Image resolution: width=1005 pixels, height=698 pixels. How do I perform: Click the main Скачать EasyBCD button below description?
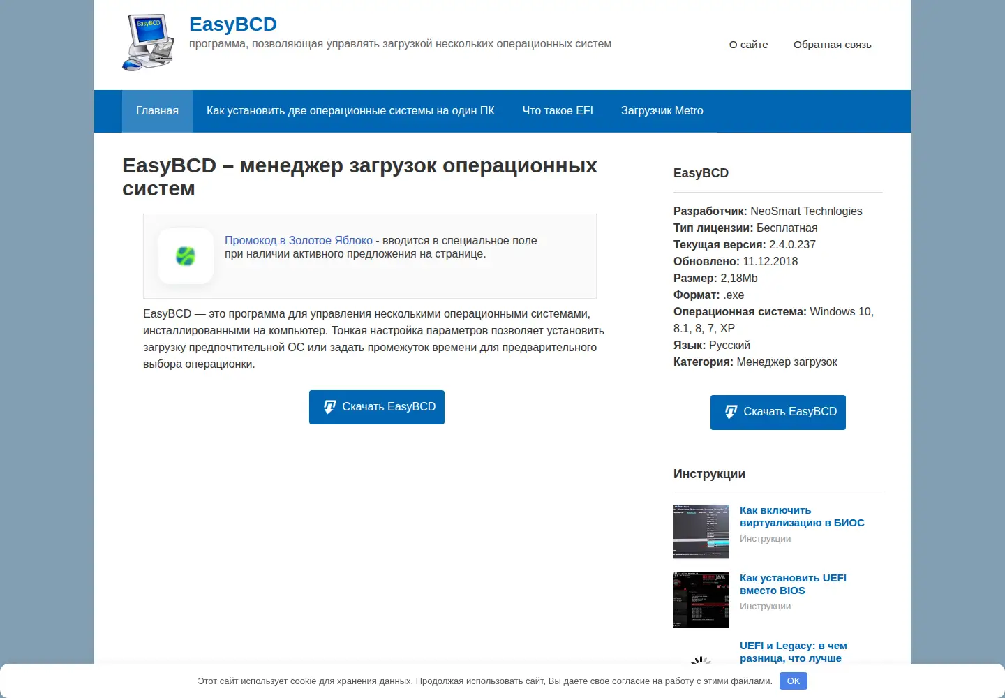click(x=377, y=407)
